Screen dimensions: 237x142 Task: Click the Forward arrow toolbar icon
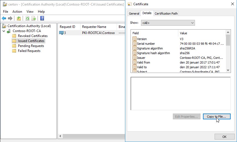10,19
